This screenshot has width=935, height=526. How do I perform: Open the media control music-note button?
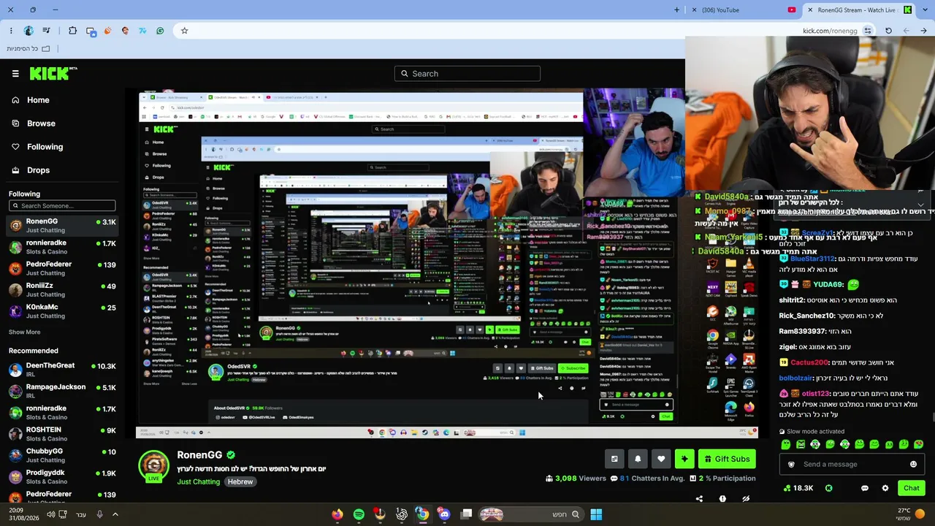tap(46, 31)
